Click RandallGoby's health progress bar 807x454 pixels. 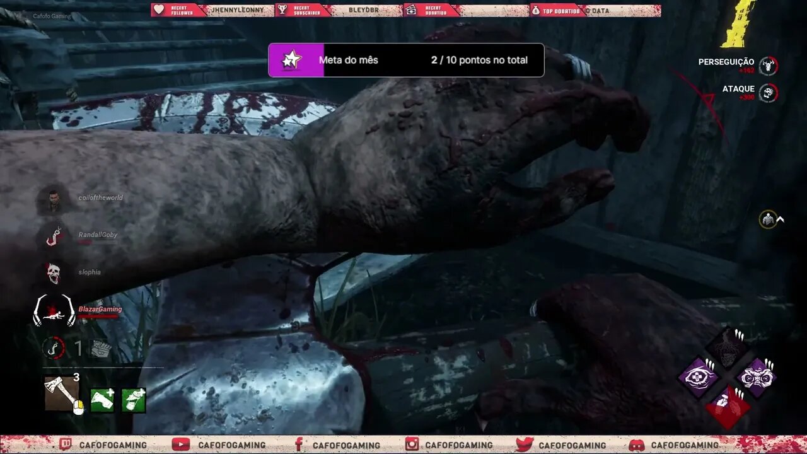[98, 242]
